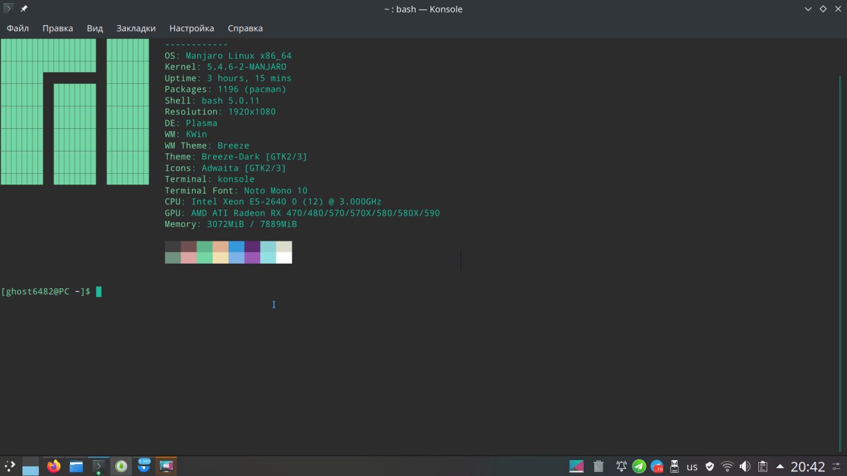Open the USB removable devices tray icon
Image resolution: width=847 pixels, height=476 pixels.
pos(674,466)
